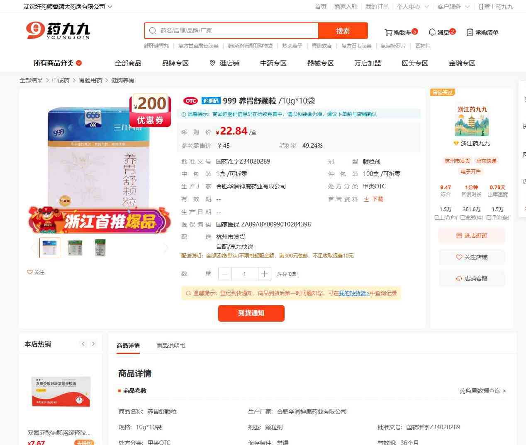Screen dimensions: 526x445
Task: Toggle follow store (关注店铺) button
Action: [x=472, y=257]
